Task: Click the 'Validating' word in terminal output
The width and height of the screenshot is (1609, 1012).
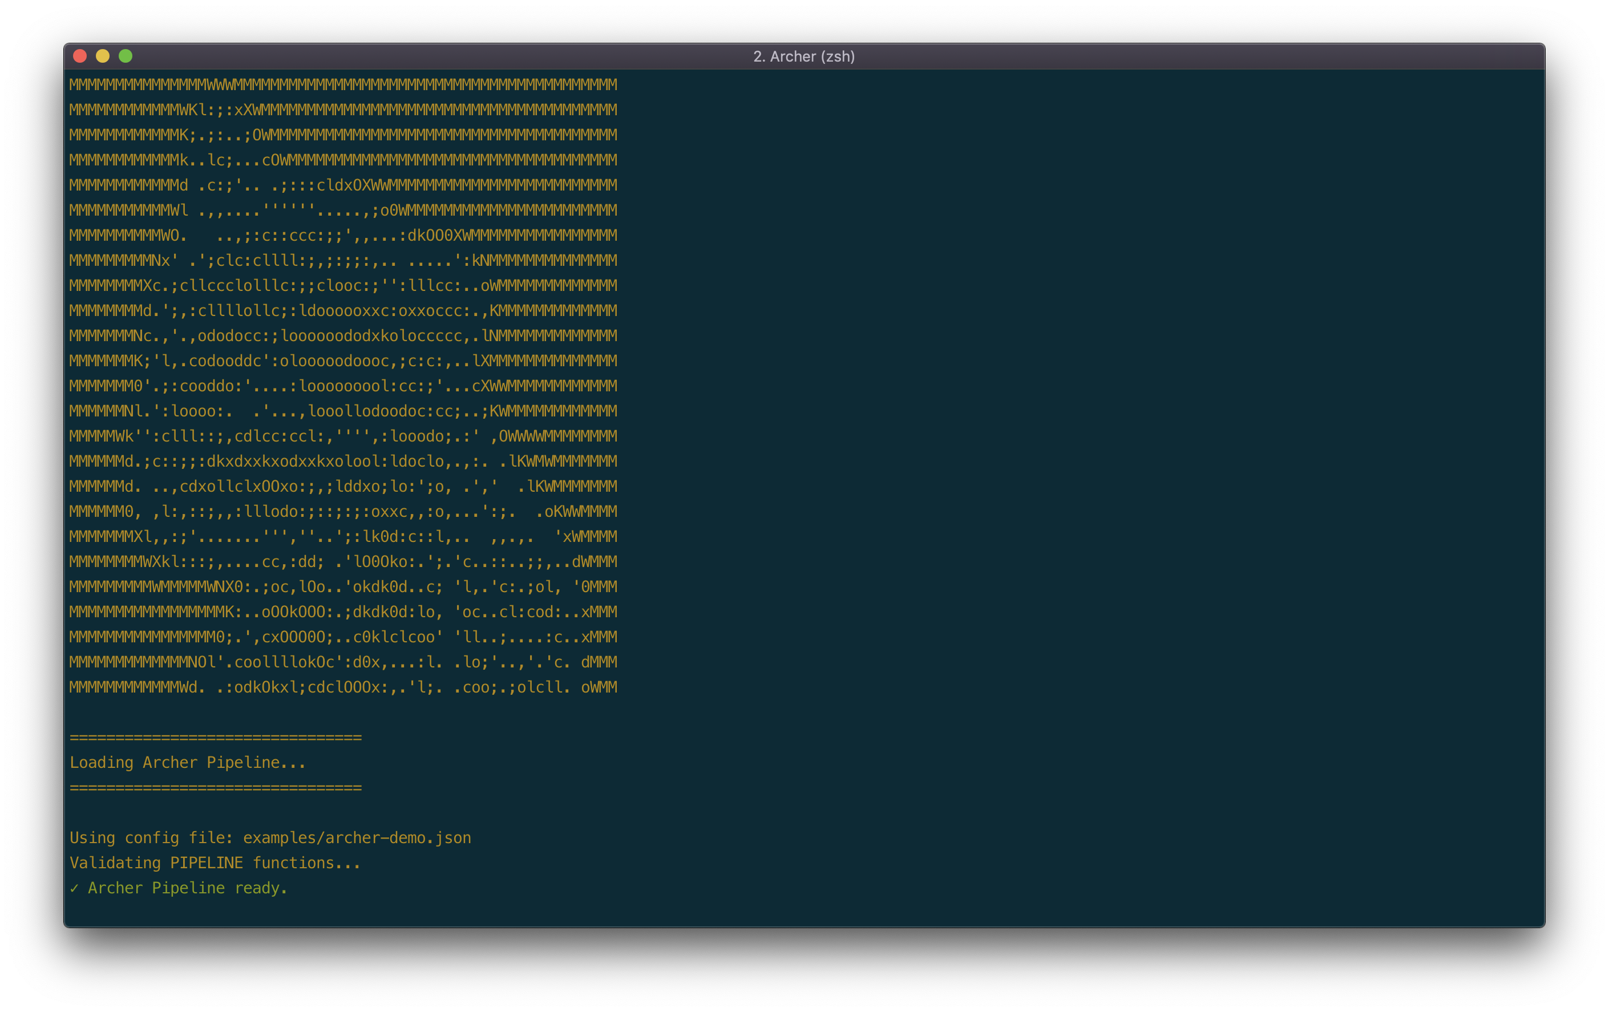Action: pos(115,863)
